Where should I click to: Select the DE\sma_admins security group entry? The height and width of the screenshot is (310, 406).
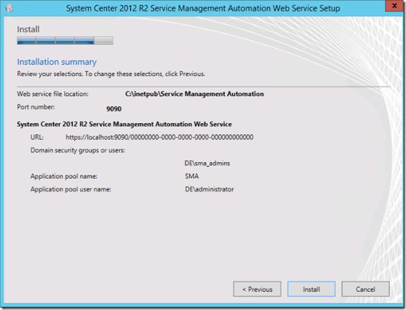(x=207, y=163)
